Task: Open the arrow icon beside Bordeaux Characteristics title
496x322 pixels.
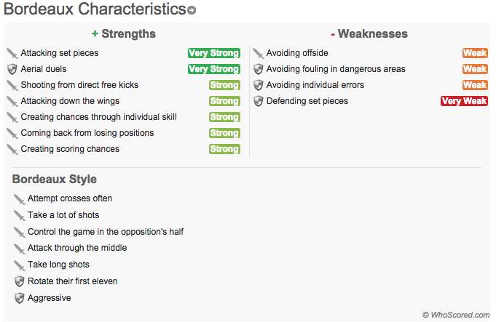Action: coord(192,10)
